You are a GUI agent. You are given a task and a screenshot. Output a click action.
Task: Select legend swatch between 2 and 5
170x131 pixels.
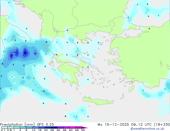tap(23, 128)
